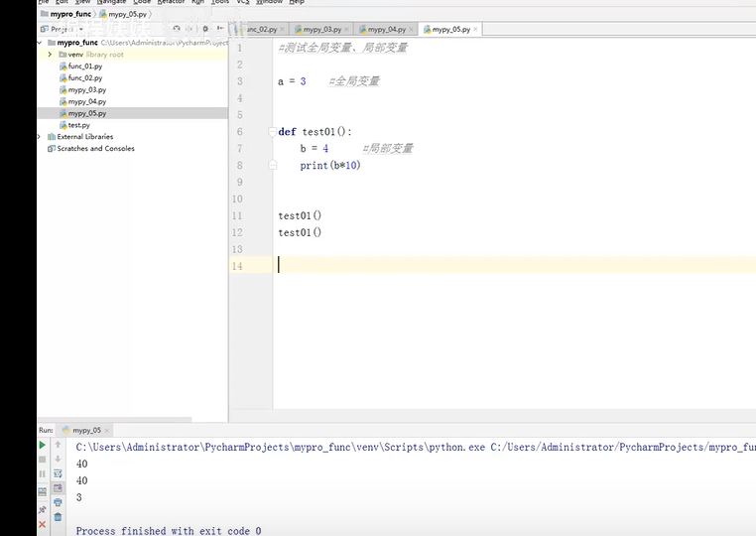Expand the venv library root folder
The height and width of the screenshot is (536, 756).
51,55
